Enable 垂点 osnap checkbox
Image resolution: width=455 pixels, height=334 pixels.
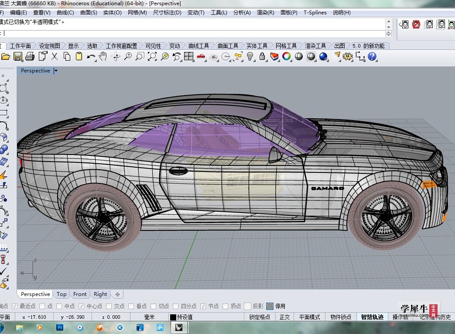131,306
